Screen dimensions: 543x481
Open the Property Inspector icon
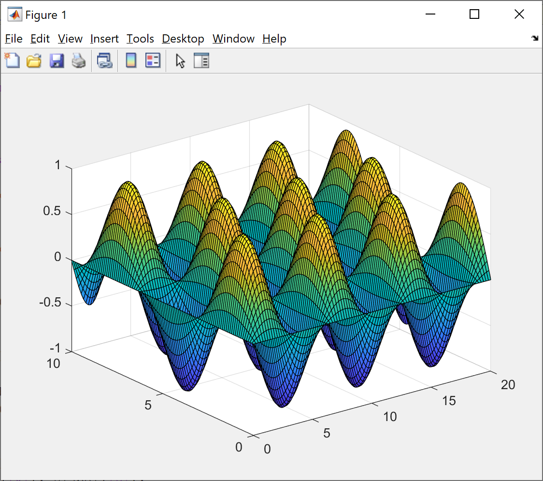point(201,61)
